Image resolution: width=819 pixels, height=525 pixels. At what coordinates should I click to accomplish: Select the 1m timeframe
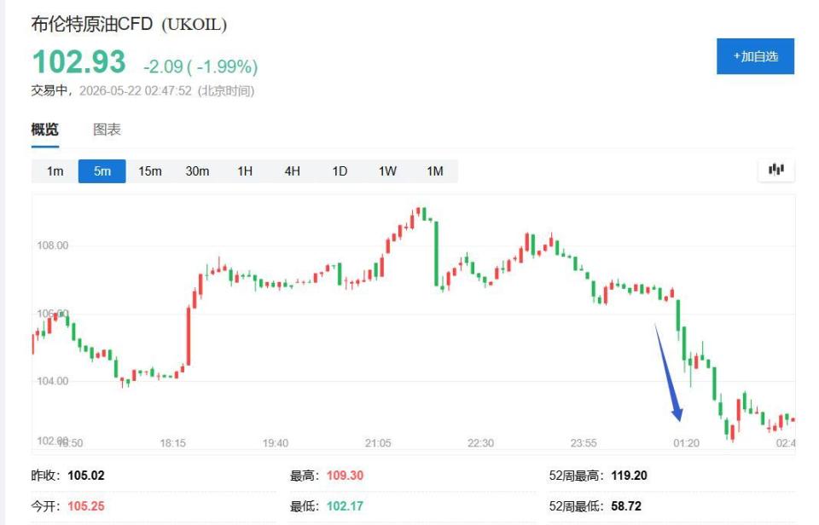[x=55, y=171]
